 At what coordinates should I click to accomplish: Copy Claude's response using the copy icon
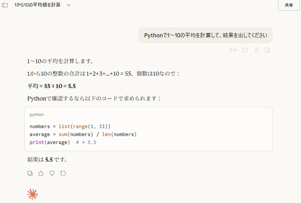tap(30, 173)
